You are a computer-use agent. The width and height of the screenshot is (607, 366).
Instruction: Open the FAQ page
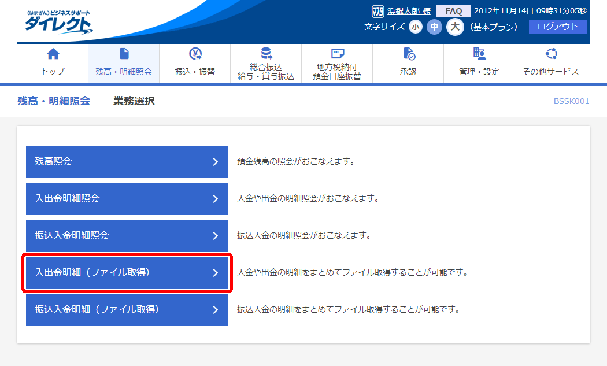click(453, 11)
